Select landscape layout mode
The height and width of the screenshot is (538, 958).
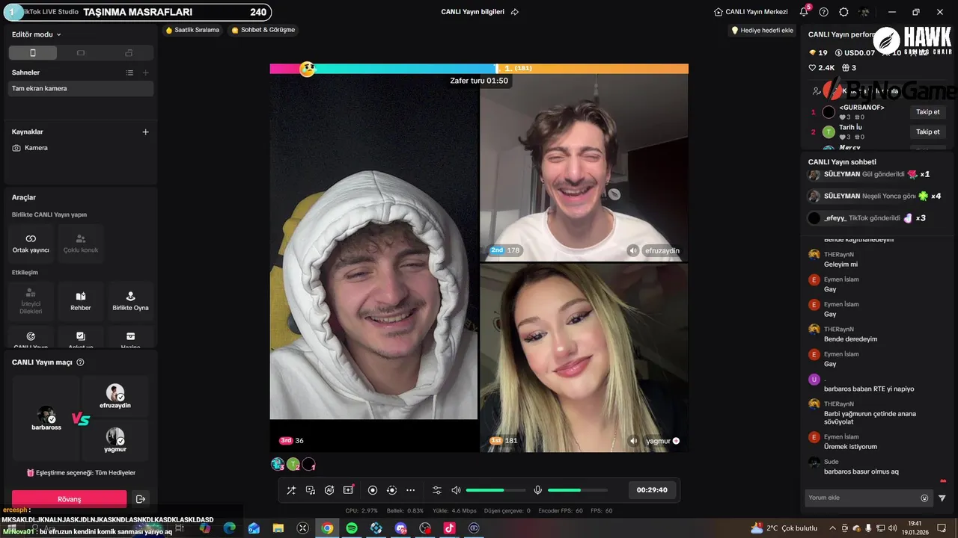81,53
